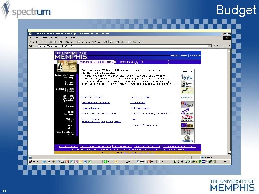Expand the address bar dropdown arrow
This screenshot has height=194, width=259.
210,46
